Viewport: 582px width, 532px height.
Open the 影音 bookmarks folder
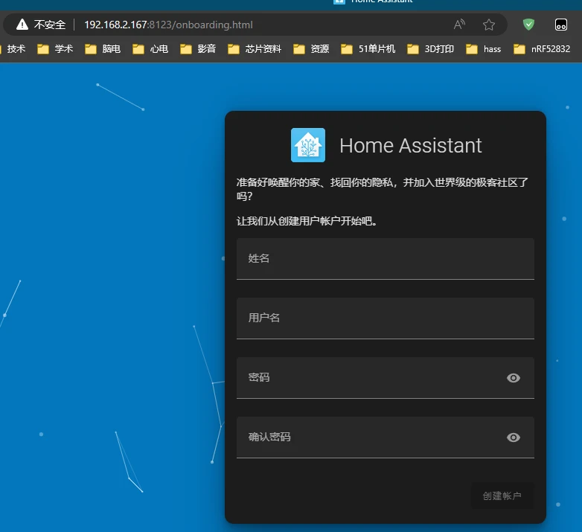(x=198, y=49)
